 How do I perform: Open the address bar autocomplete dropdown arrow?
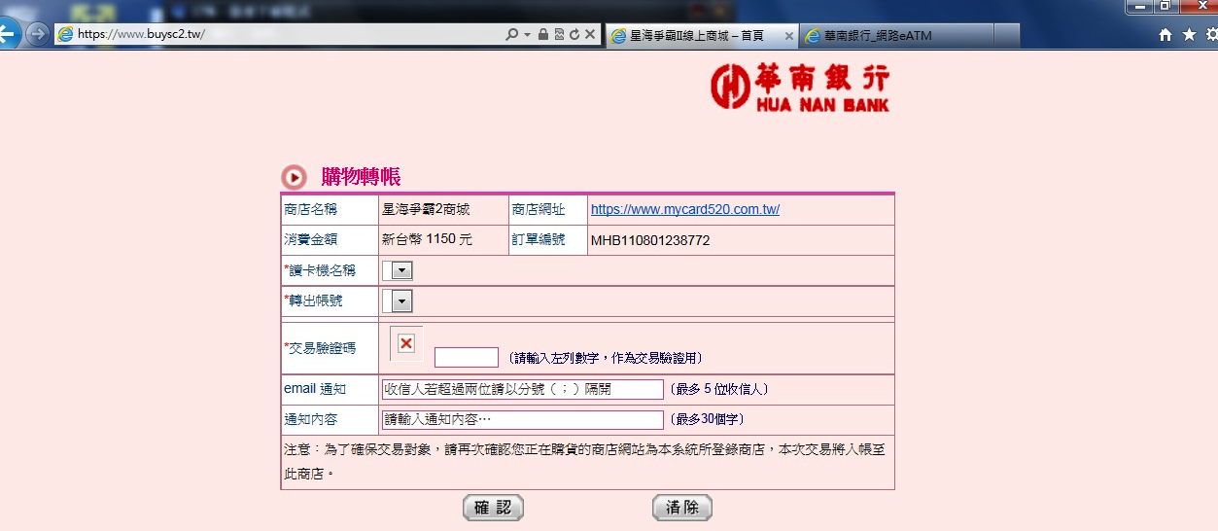527,34
